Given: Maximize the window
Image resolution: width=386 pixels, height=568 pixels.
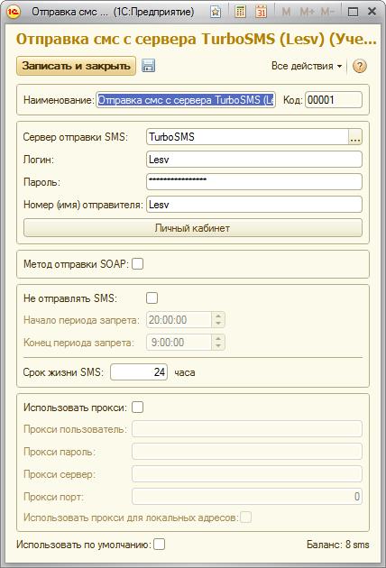Looking at the screenshot, I should (x=353, y=12).
